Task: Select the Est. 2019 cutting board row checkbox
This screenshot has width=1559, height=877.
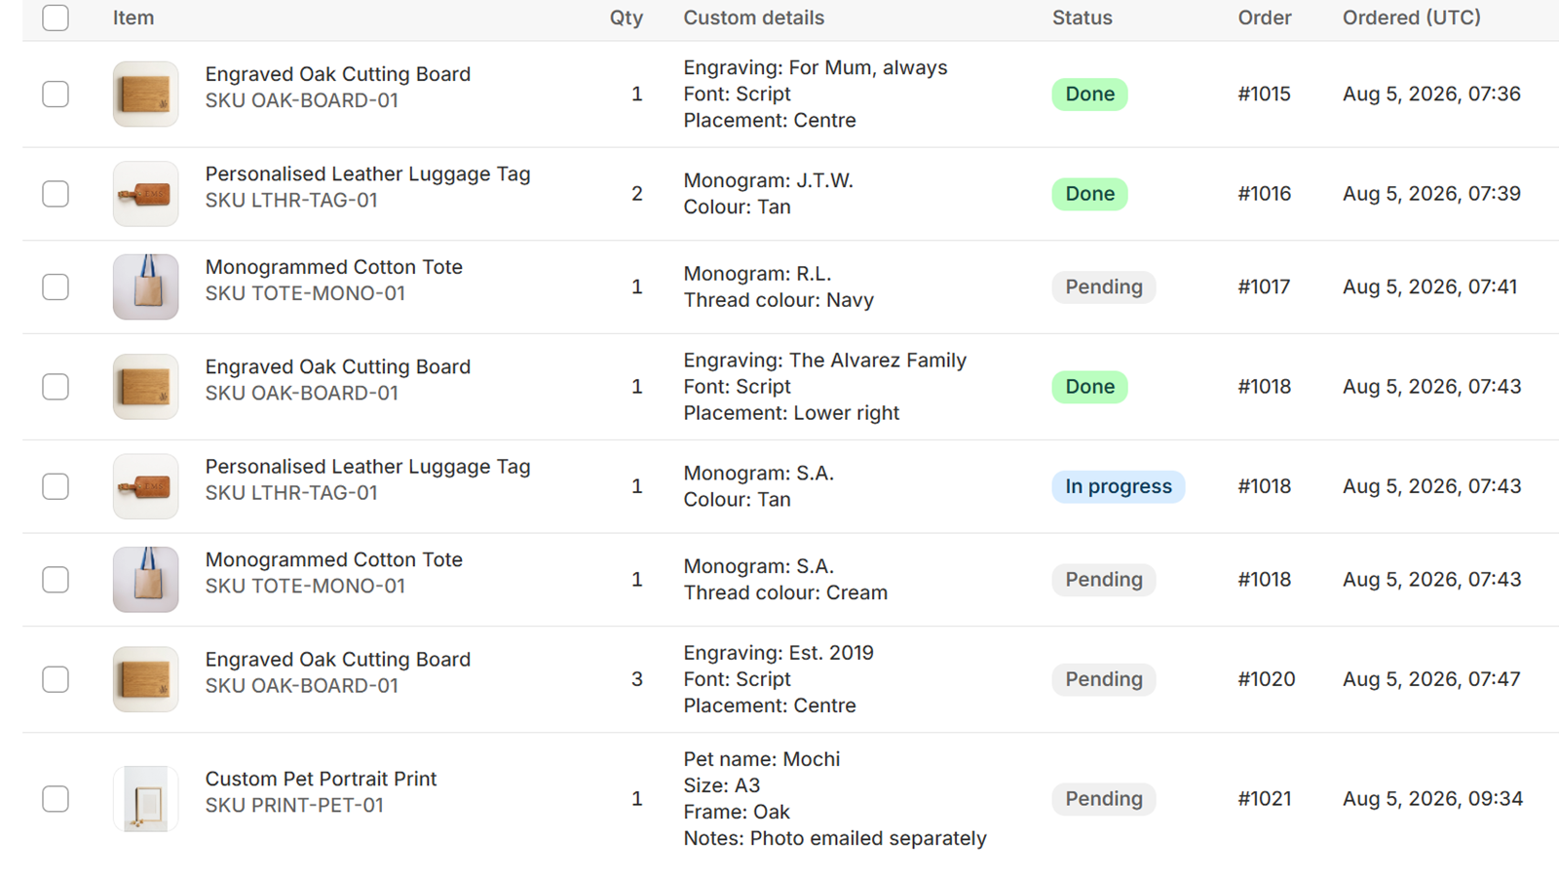Action: (56, 679)
